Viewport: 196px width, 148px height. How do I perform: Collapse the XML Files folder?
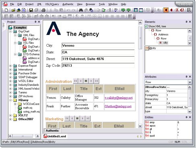pos(15,35)
